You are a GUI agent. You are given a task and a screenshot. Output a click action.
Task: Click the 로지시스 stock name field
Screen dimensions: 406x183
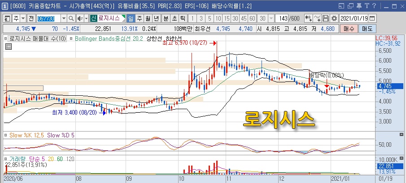[x=109, y=18]
